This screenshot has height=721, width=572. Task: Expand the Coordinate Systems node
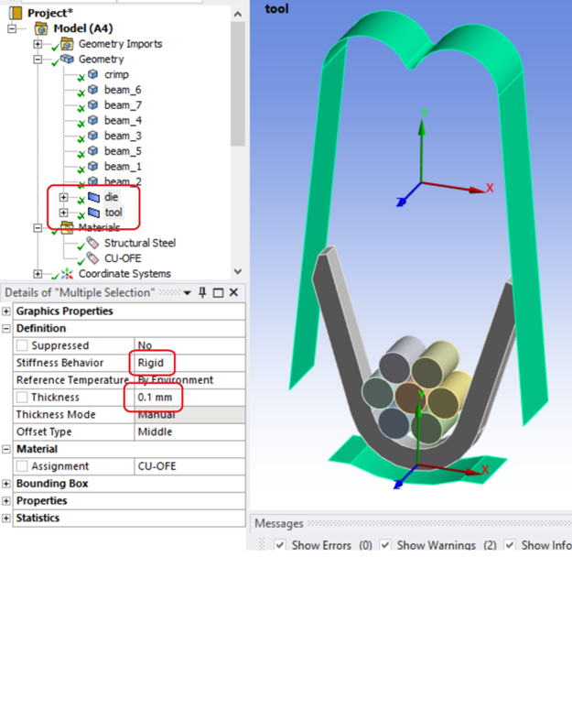click(x=38, y=274)
